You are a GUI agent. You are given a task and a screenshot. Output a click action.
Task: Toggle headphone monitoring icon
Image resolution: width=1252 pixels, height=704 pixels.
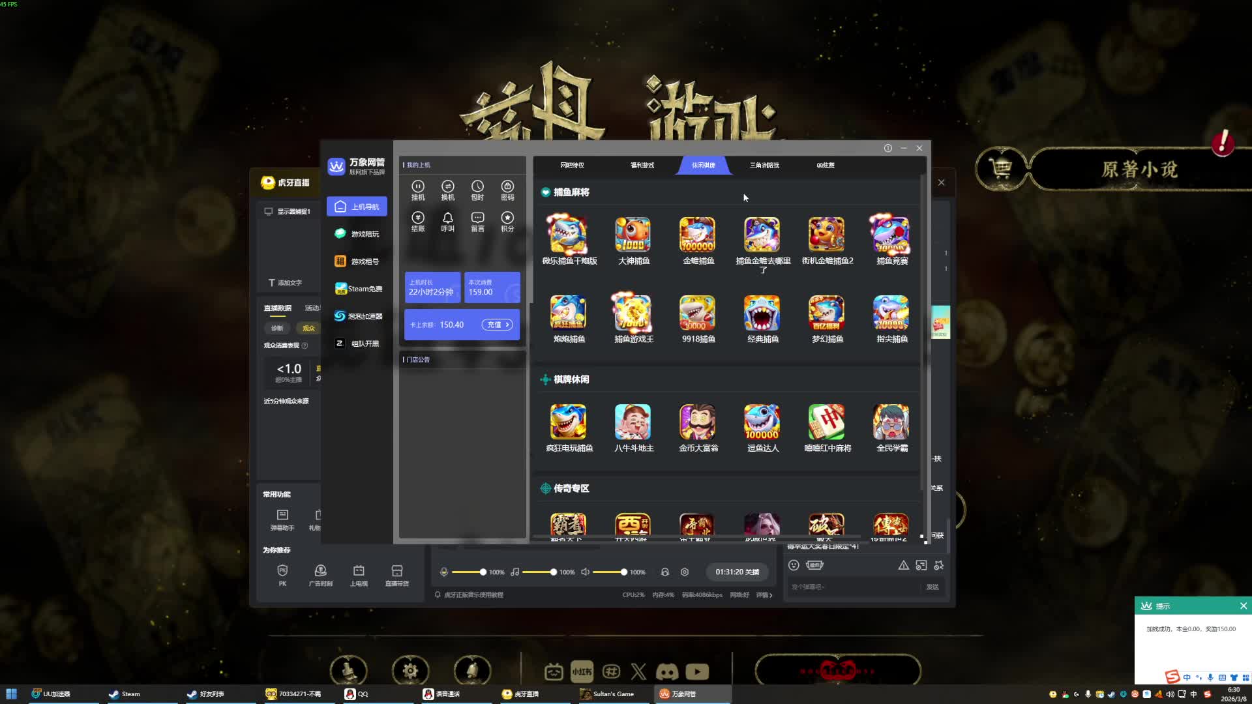click(664, 572)
